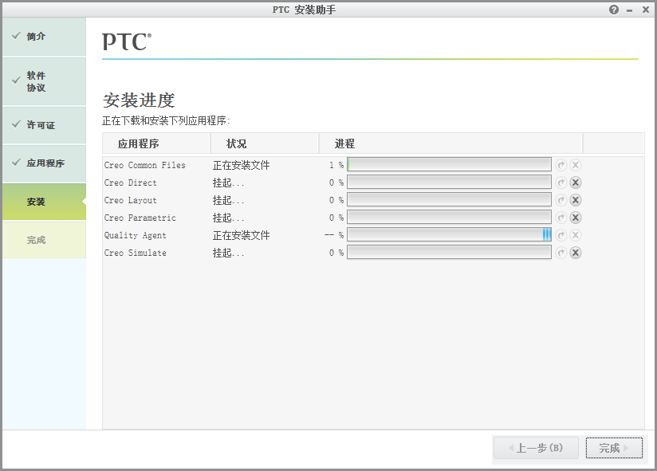Viewport: 657px width, 471px height.
Task: Click the 挂起 status of Creo Layout
Action: (228, 201)
